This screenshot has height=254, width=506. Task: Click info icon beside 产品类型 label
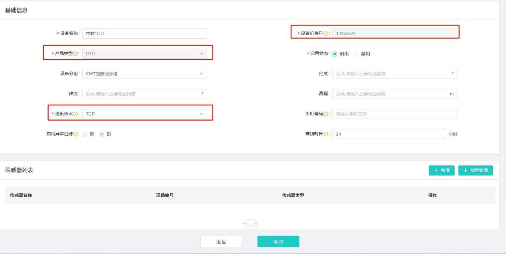pyautogui.click(x=76, y=54)
